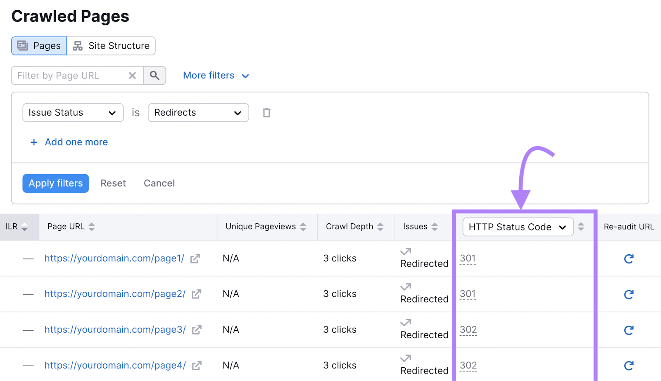Select the Pages tab
The height and width of the screenshot is (381, 661).
pos(38,46)
